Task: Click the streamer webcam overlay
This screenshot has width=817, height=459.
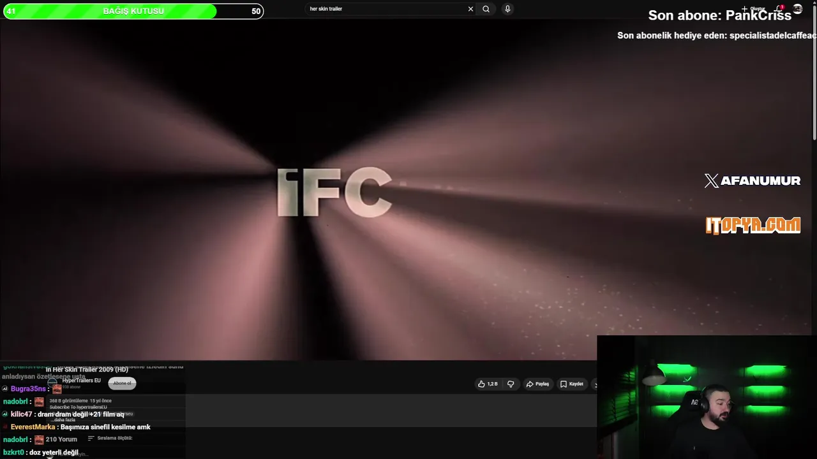Action: [707, 397]
